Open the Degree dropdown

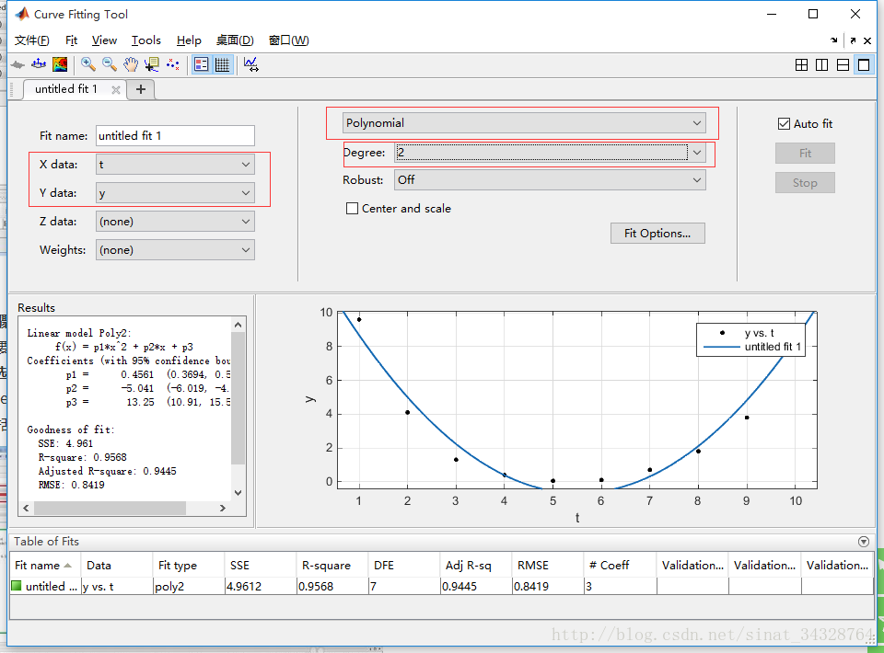tap(550, 153)
